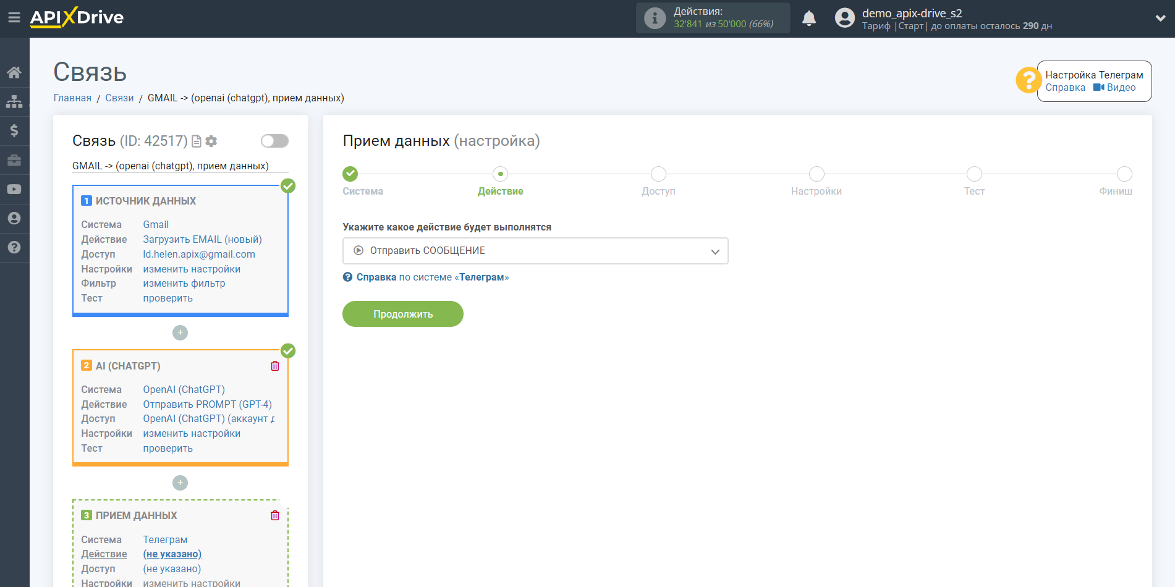Open the connection log document icon
Image resolution: width=1175 pixels, height=587 pixels.
click(197, 141)
